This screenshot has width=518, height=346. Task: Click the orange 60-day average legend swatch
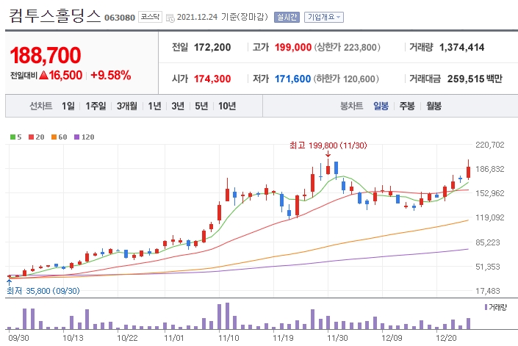(54, 137)
